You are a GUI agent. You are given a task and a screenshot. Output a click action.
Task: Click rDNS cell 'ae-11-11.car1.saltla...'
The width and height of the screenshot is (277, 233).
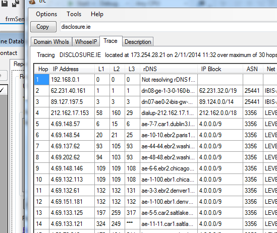click(169, 224)
